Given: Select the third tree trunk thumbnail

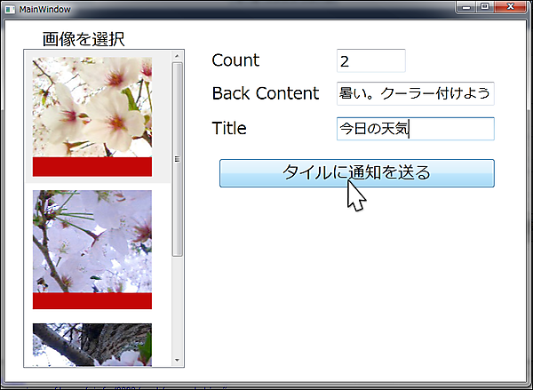Looking at the screenshot, I should tap(92, 345).
